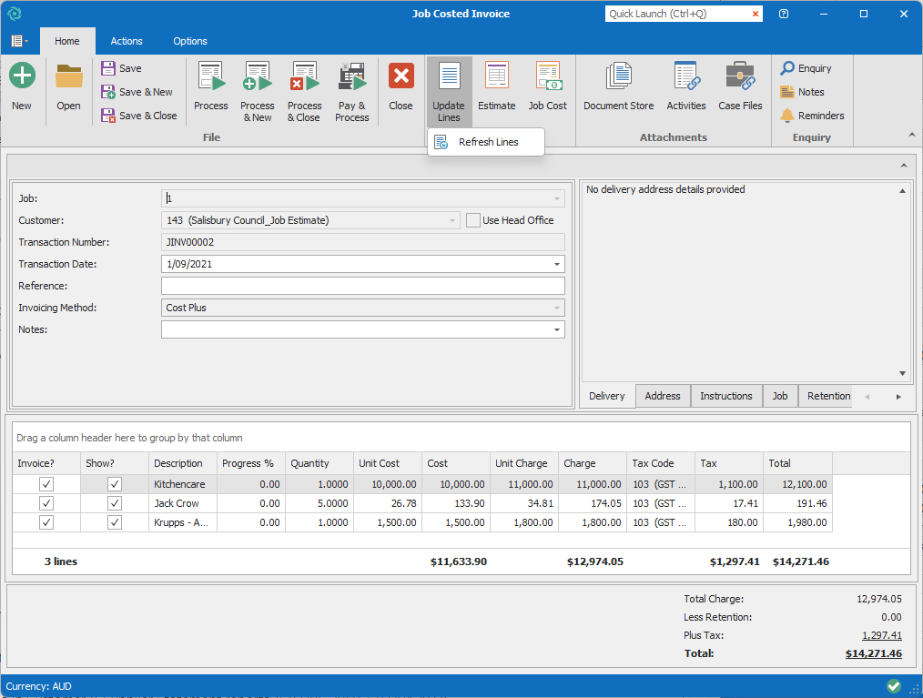The width and height of the screenshot is (923, 698).
Task: Click the New invoice plus icon
Action: pyautogui.click(x=22, y=76)
